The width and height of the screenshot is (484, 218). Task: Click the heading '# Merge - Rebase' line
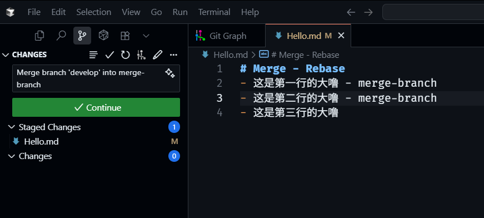point(293,68)
